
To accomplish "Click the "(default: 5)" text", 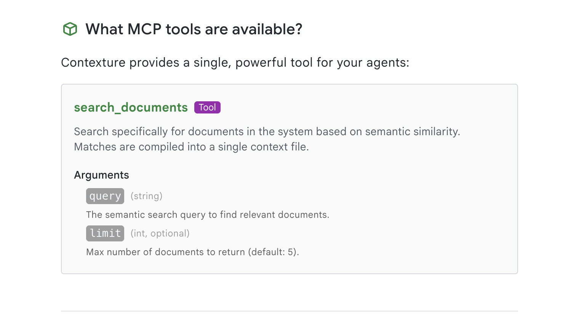I will pos(273,252).
